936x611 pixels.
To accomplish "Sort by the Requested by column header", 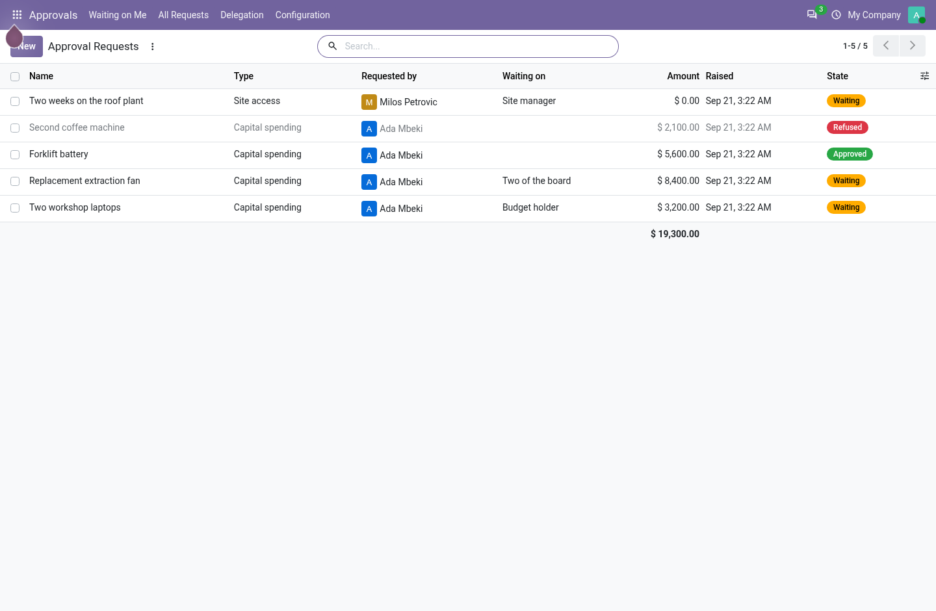I will coord(389,76).
